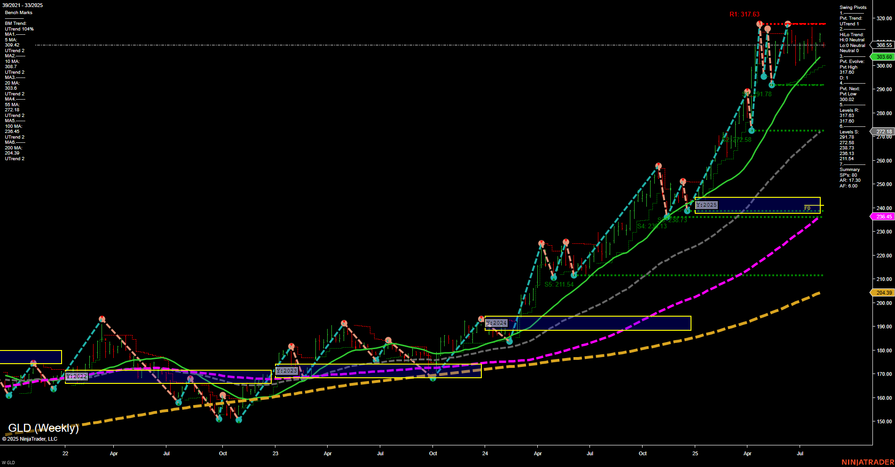Screen dimensions: 895x467
Task: Click the F0 marker inside the Y:2025 box
Action: (x=807, y=208)
